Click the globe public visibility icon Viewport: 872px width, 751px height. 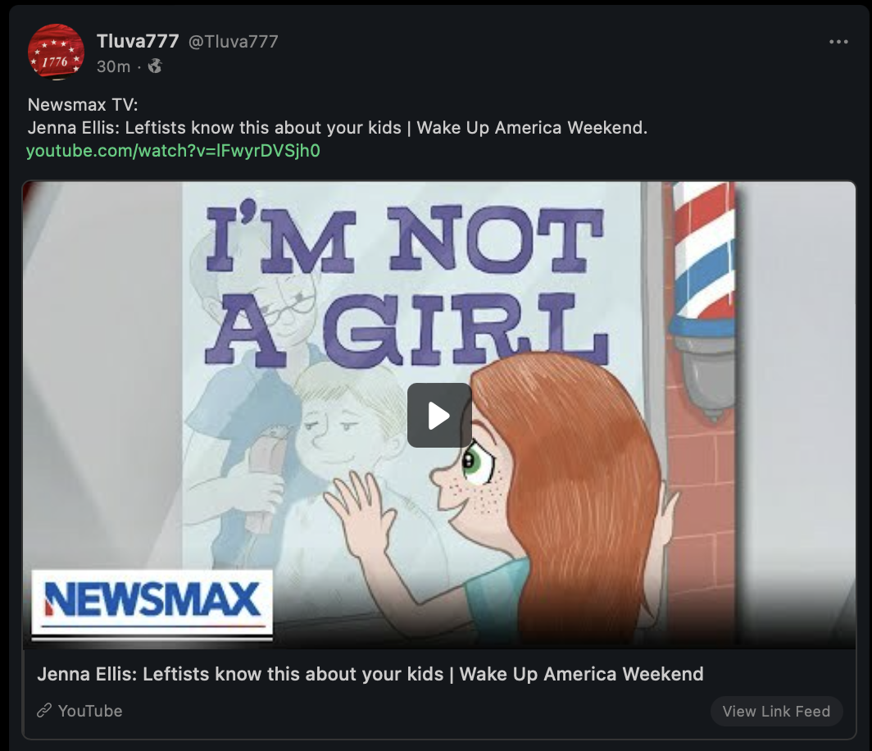(155, 66)
